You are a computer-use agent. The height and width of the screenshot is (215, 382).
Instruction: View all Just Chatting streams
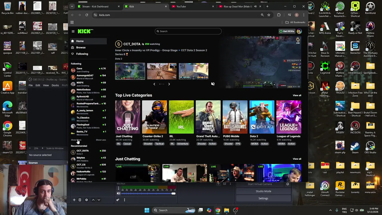(x=297, y=159)
